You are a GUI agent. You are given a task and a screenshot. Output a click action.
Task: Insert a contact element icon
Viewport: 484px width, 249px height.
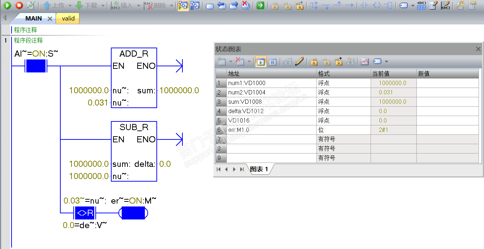(365, 5)
